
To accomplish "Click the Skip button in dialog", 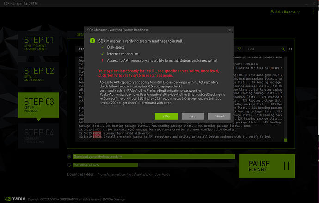I will [193, 116].
